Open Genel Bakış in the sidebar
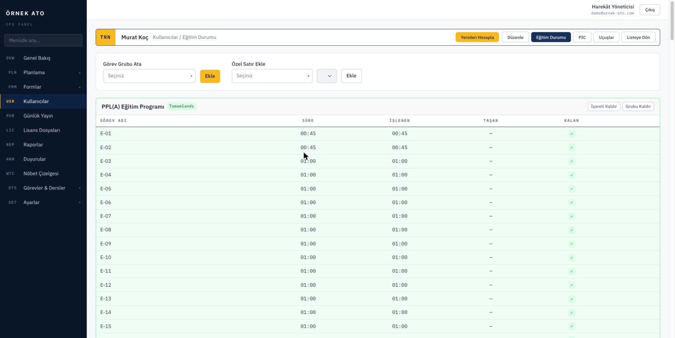Image resolution: width=675 pixels, height=338 pixels. pos(43,58)
